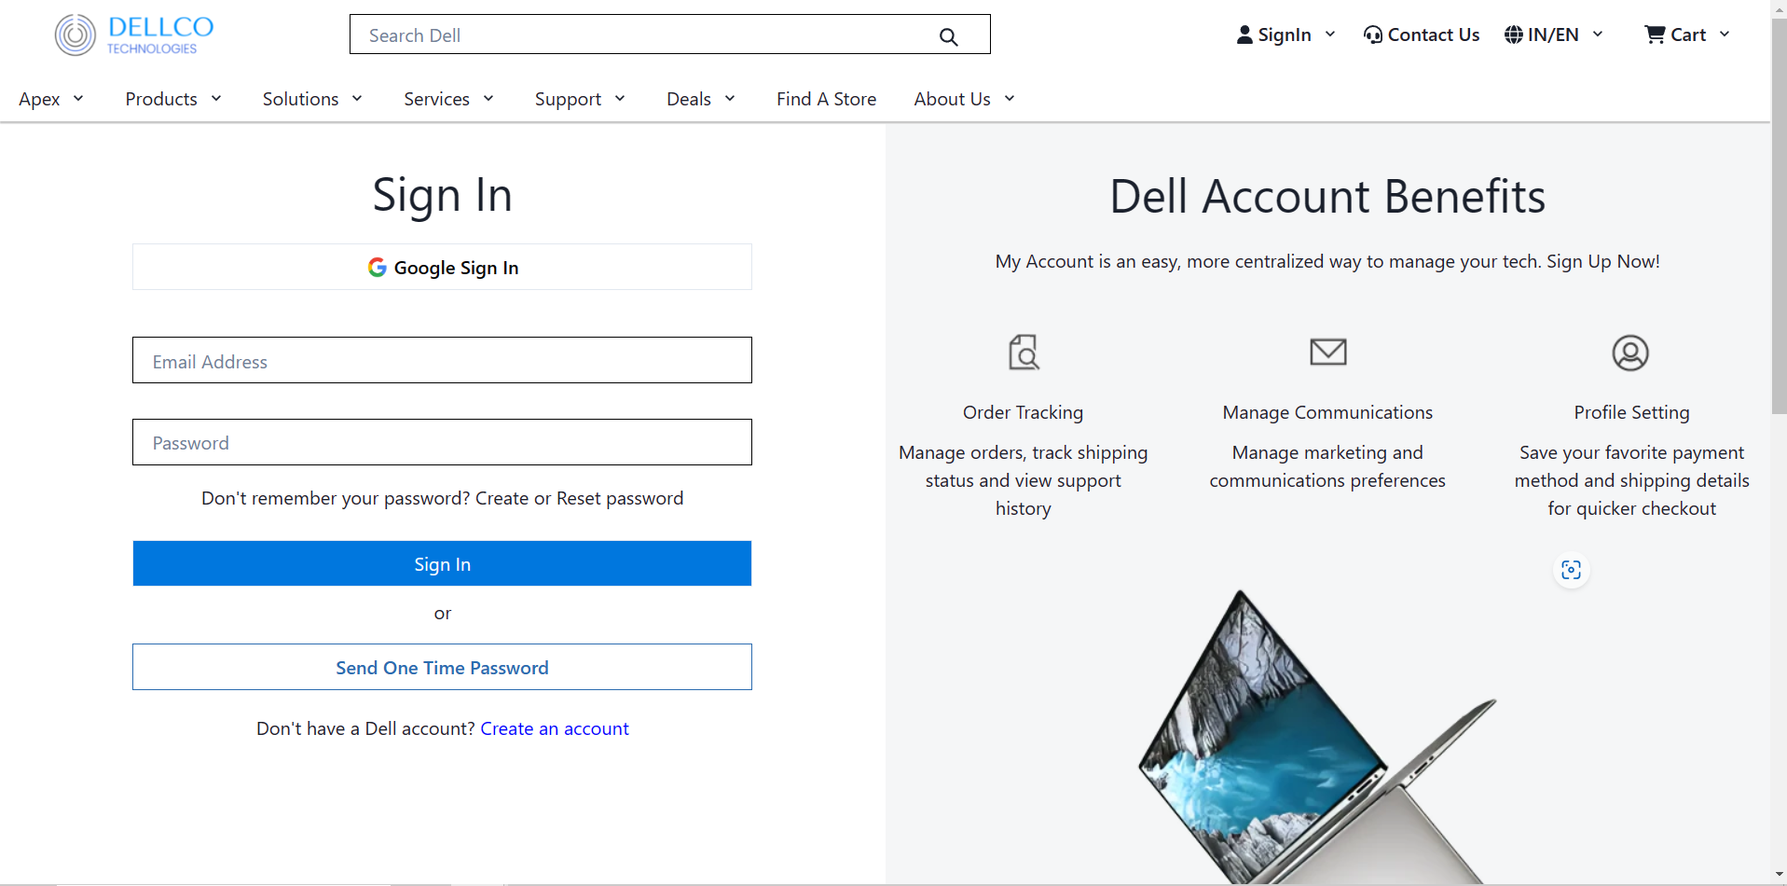
Task: Click the shopping cart icon
Action: [1655, 35]
